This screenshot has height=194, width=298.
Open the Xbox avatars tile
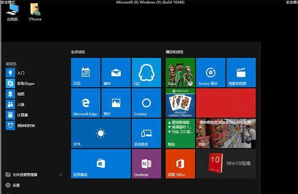pos(180,72)
